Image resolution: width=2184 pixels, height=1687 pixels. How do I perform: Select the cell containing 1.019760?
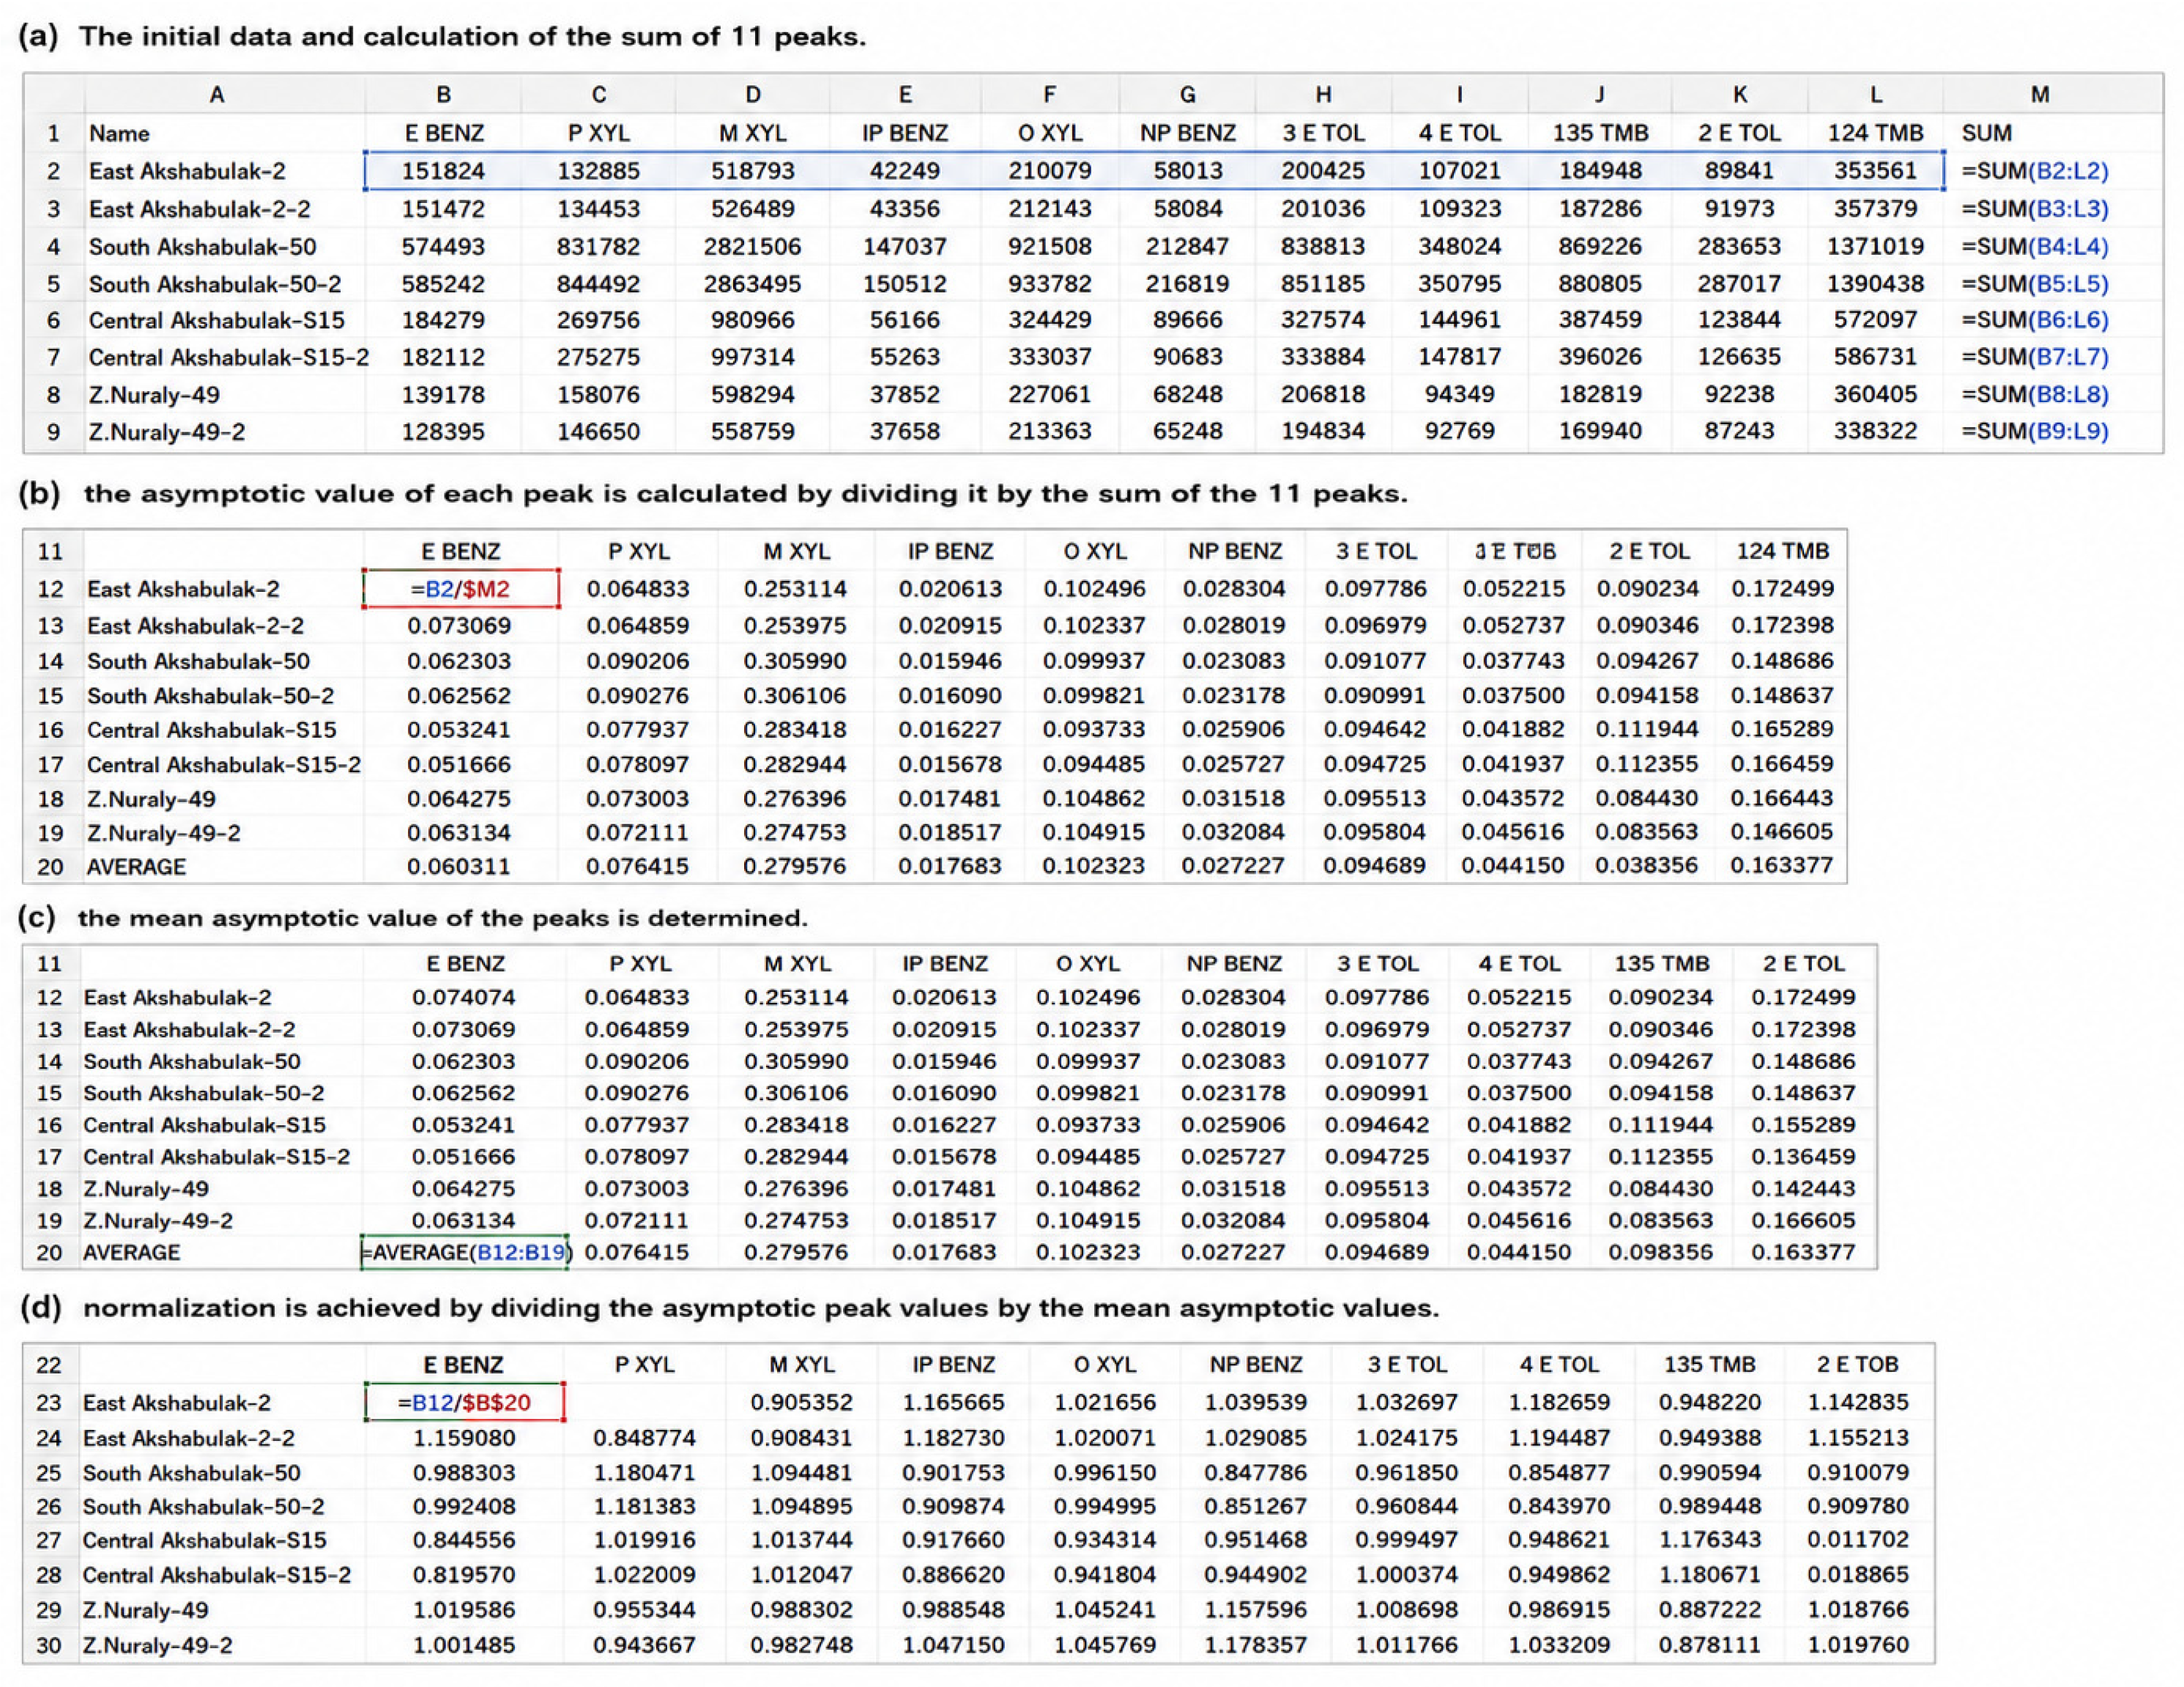1858,1645
